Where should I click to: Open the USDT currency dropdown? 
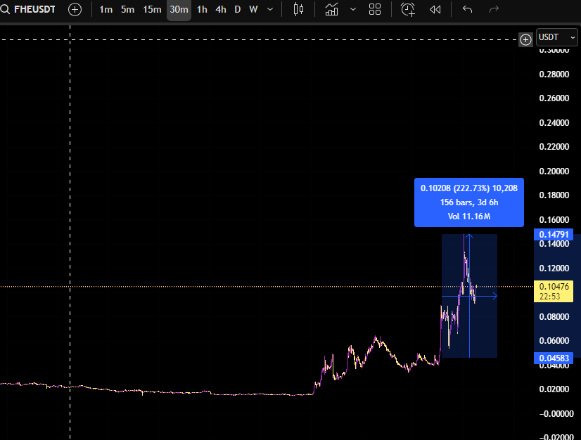click(x=556, y=37)
